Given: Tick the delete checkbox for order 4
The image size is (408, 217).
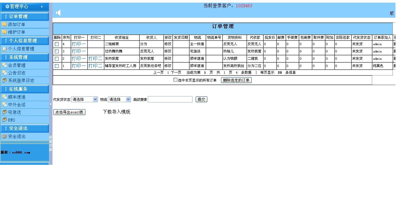Looking at the screenshot, I should (x=57, y=44).
